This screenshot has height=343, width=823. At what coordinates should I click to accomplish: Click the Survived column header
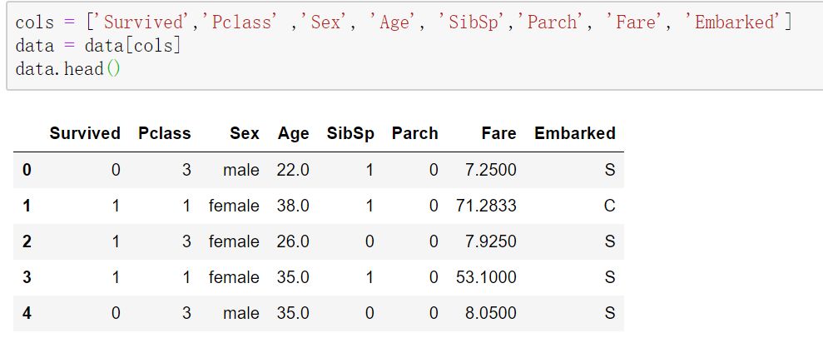[x=85, y=133]
